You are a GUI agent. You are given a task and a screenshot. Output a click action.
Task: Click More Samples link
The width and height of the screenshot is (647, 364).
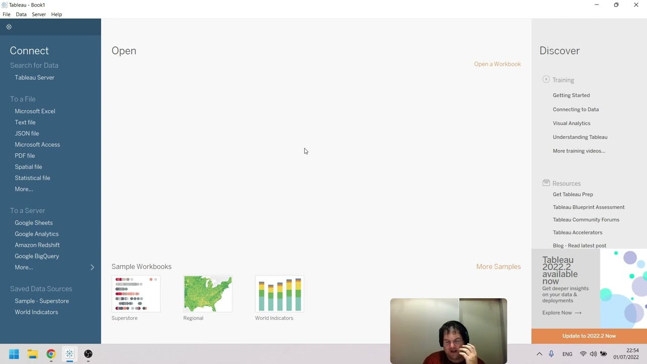coord(498,266)
